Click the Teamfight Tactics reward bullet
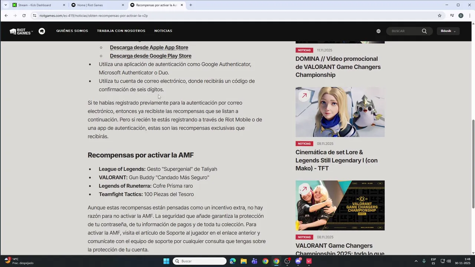 [x=146, y=194]
